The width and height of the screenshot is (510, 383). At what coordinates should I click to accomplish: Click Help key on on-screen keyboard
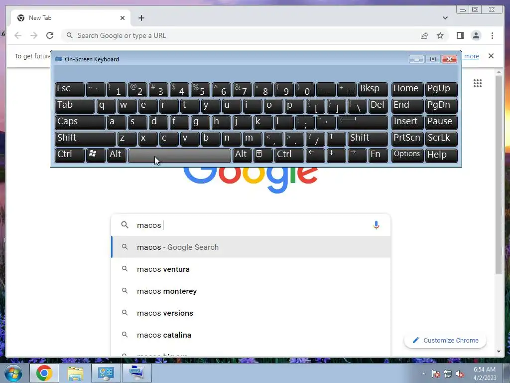[441, 155]
